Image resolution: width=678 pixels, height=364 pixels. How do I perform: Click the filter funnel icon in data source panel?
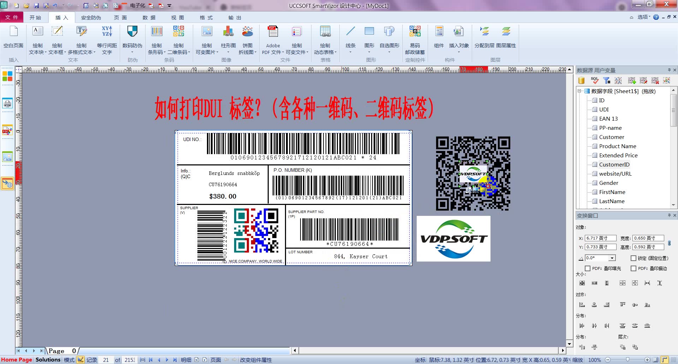point(607,80)
